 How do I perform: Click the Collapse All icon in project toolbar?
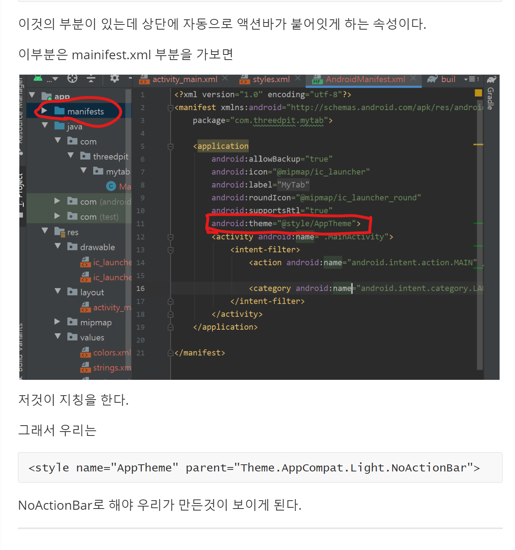(91, 79)
